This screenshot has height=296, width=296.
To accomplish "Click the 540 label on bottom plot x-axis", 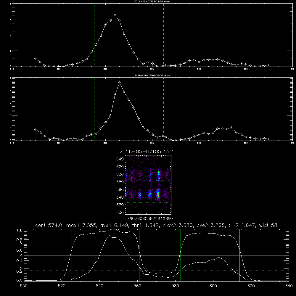I will (99, 286).
